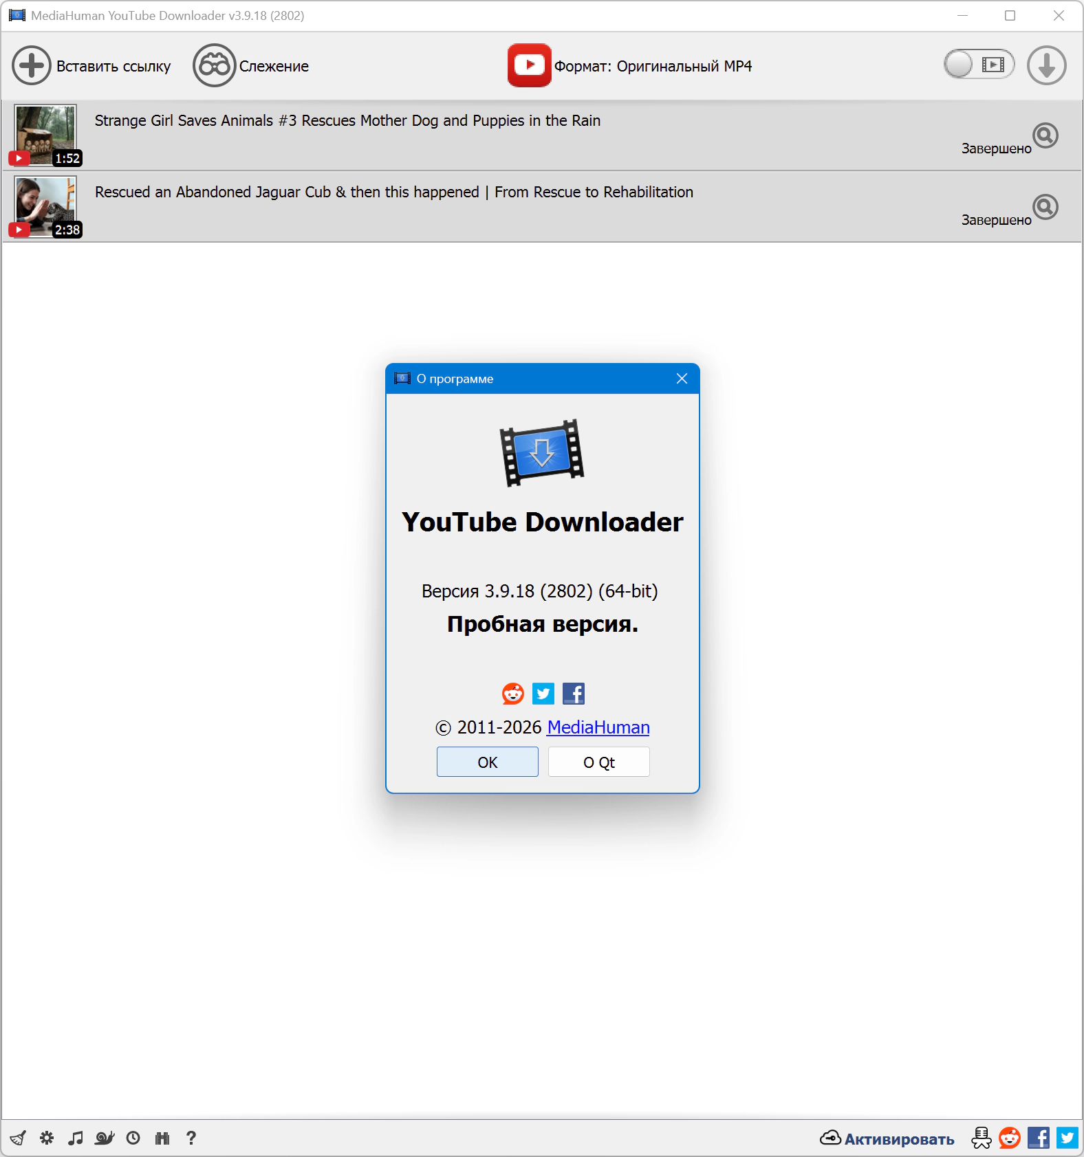Click the Reddit icon in the About dialog
Image resolution: width=1084 pixels, height=1157 pixels.
tap(513, 694)
